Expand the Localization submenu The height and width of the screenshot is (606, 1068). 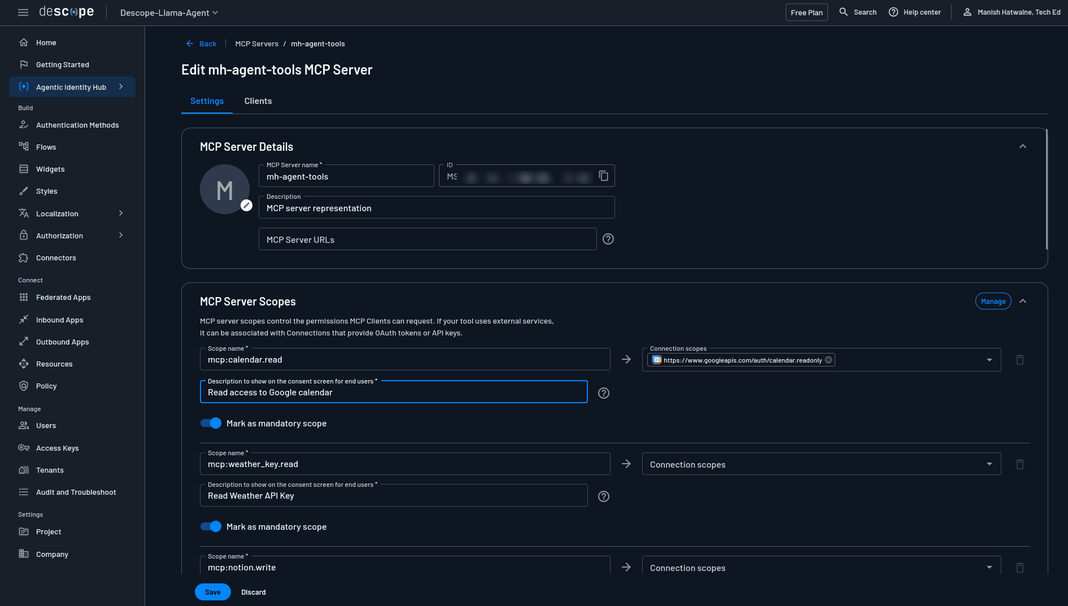[121, 213]
